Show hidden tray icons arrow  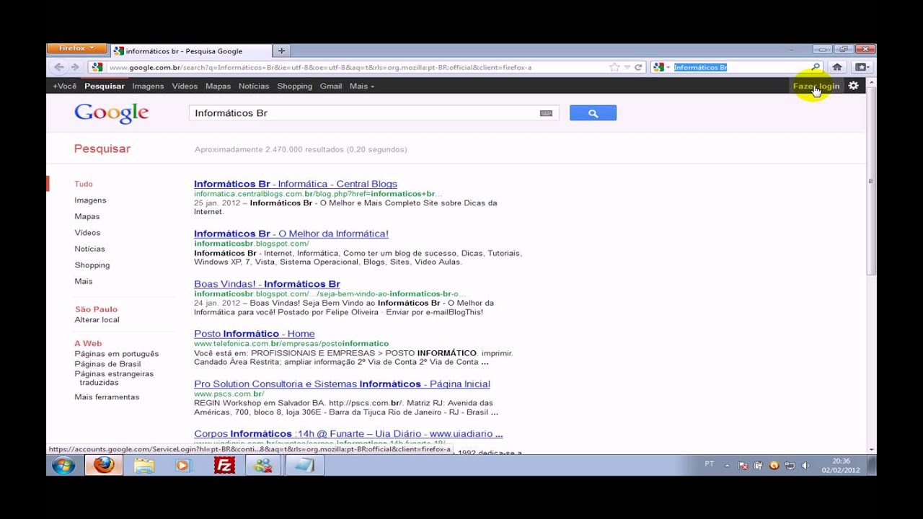click(x=728, y=466)
